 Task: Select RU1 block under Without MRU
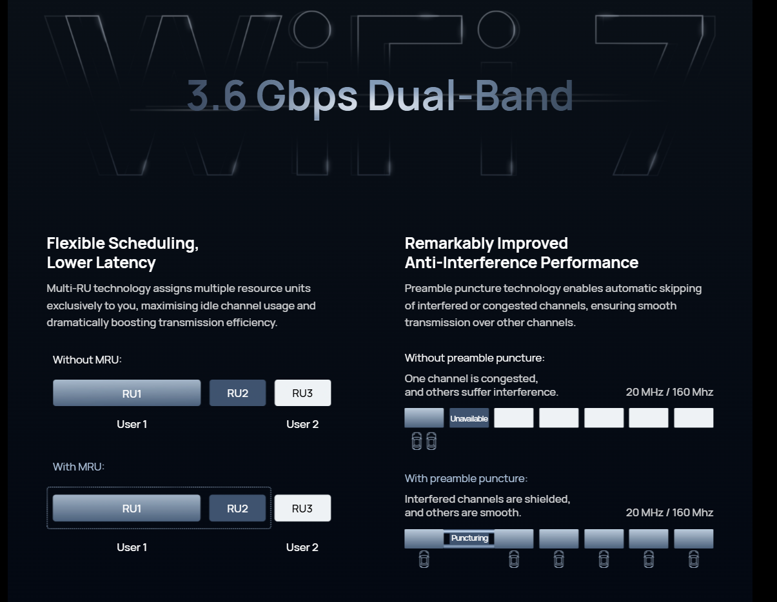pos(126,393)
